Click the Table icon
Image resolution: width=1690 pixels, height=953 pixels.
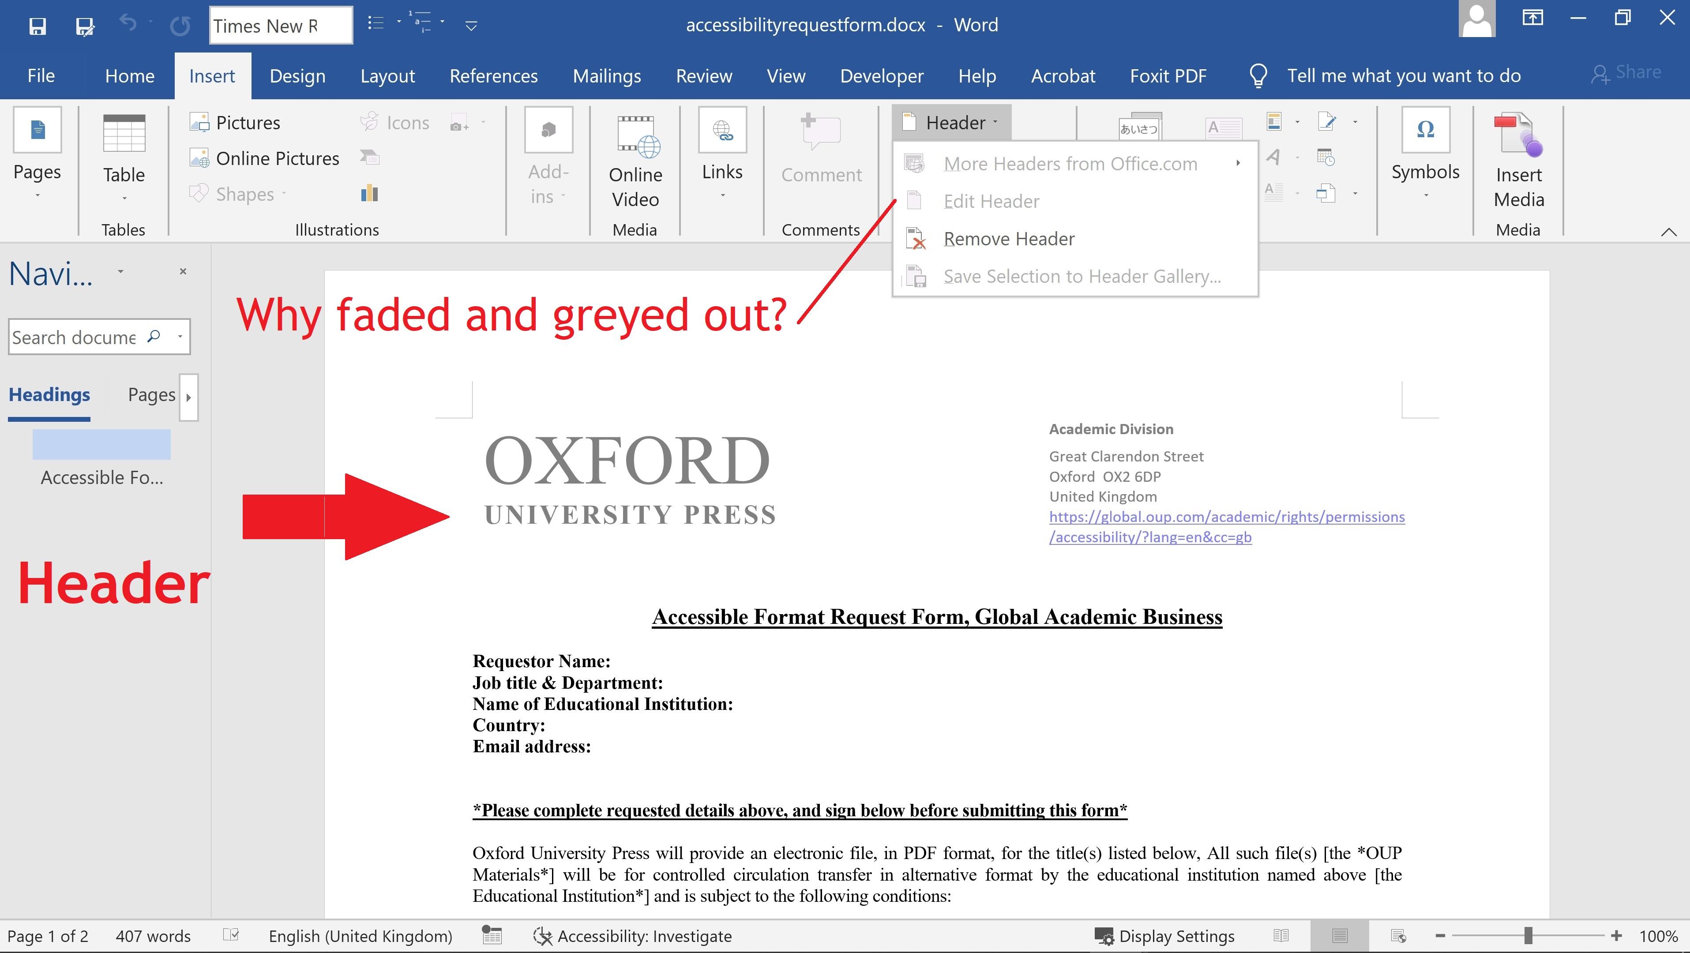point(124,134)
